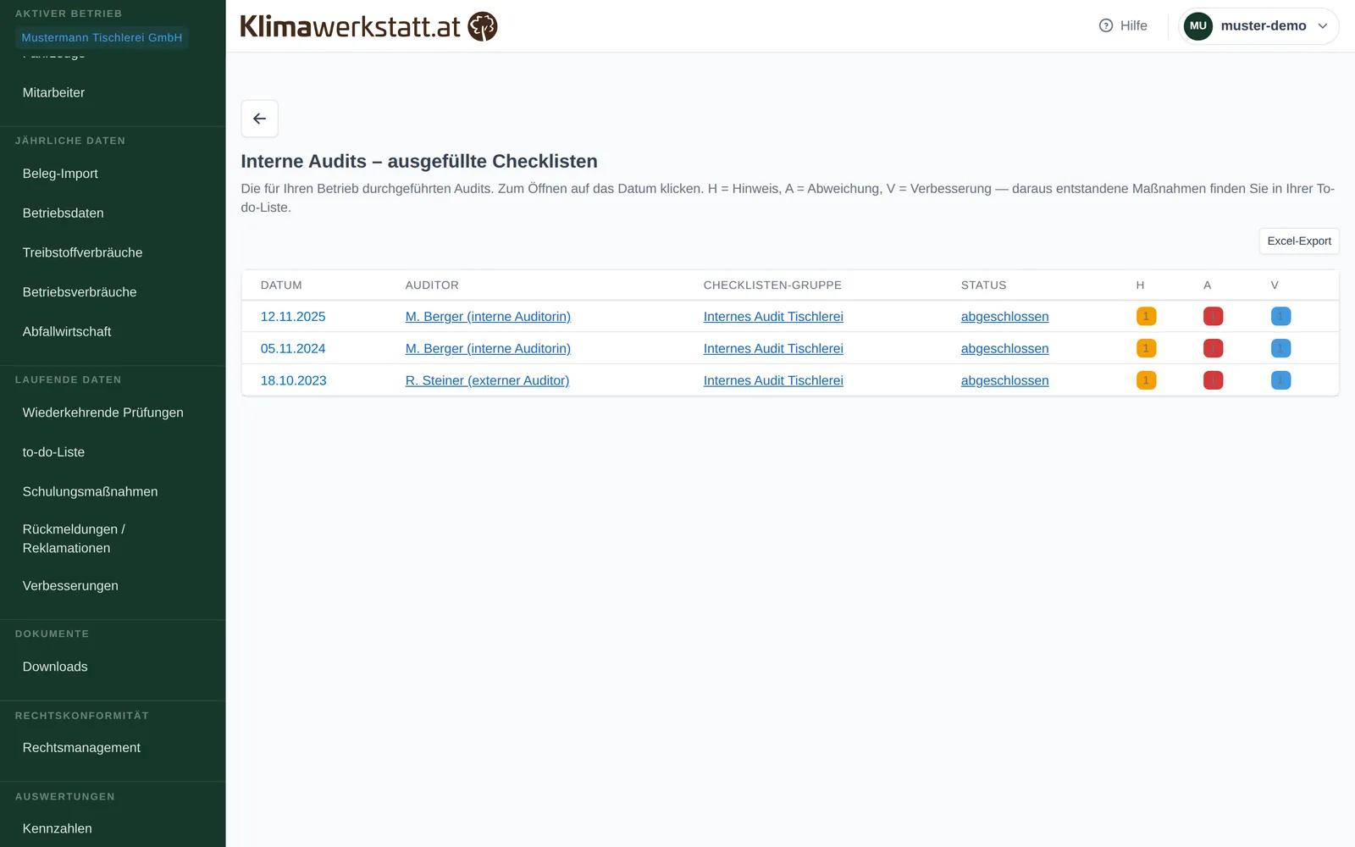The height and width of the screenshot is (847, 1355).
Task: Click the DATUM column header
Action: pos(281,285)
